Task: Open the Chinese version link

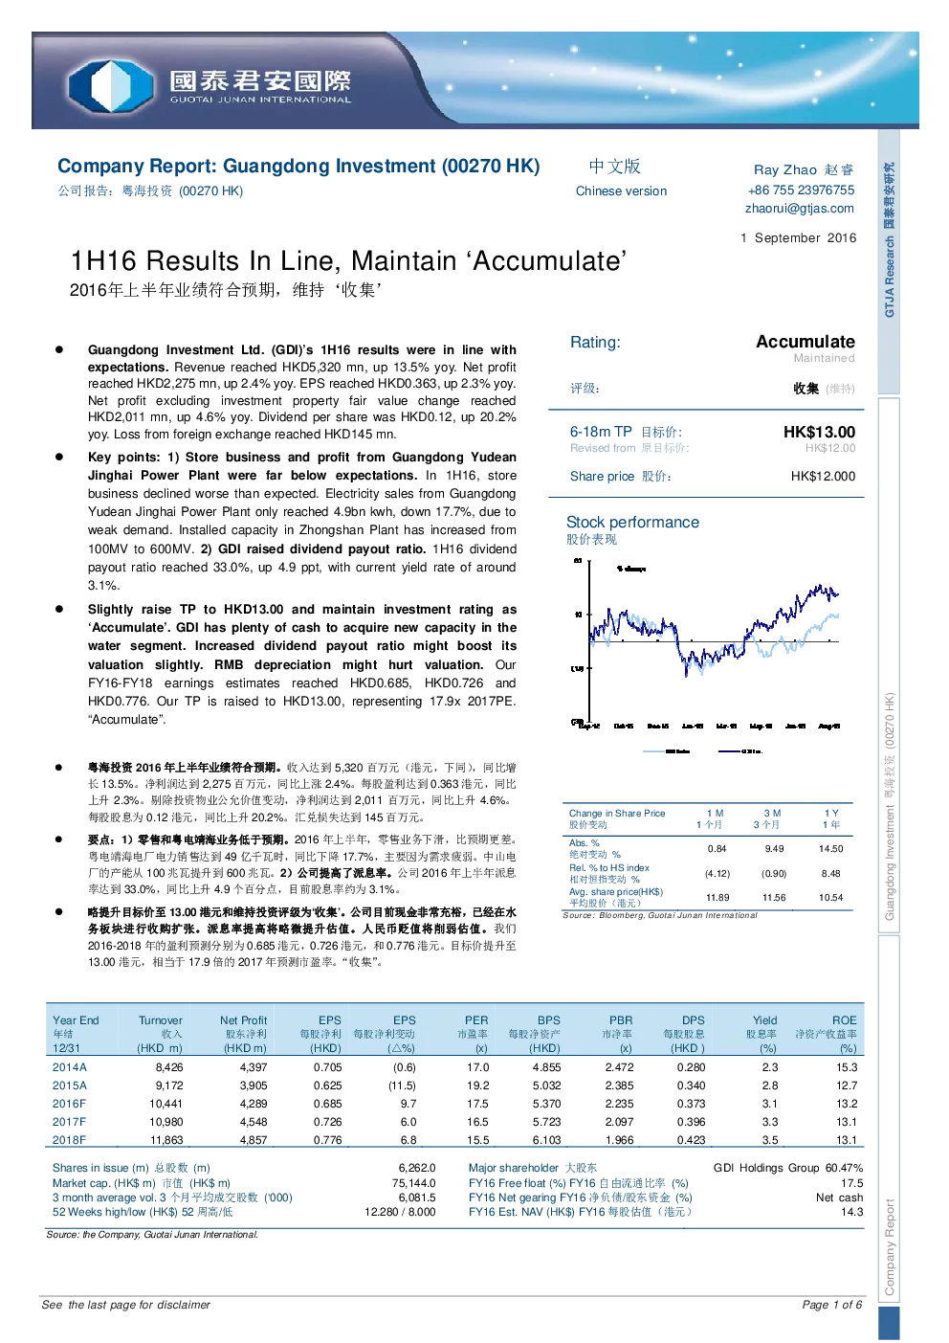Action: 621,191
